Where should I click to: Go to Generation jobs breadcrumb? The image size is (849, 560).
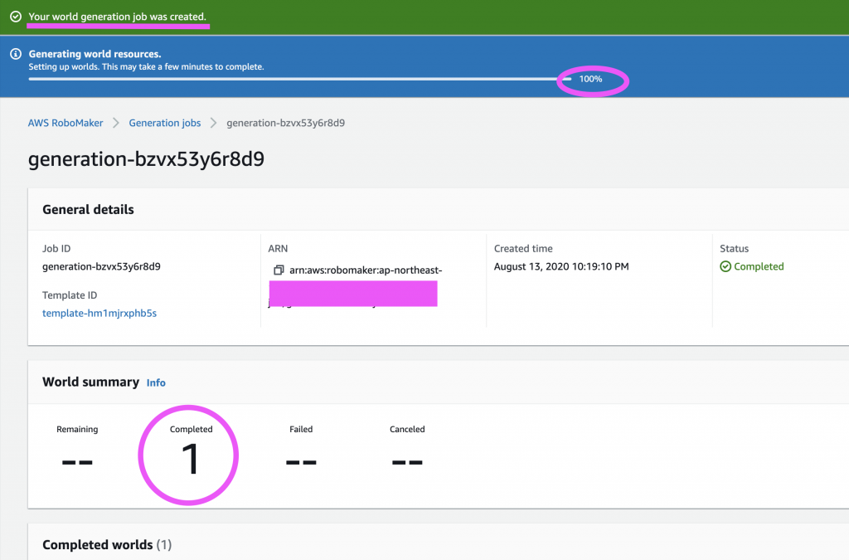(x=165, y=123)
